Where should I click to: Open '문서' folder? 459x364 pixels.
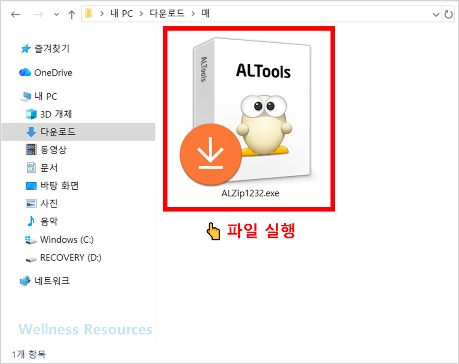pos(49,168)
